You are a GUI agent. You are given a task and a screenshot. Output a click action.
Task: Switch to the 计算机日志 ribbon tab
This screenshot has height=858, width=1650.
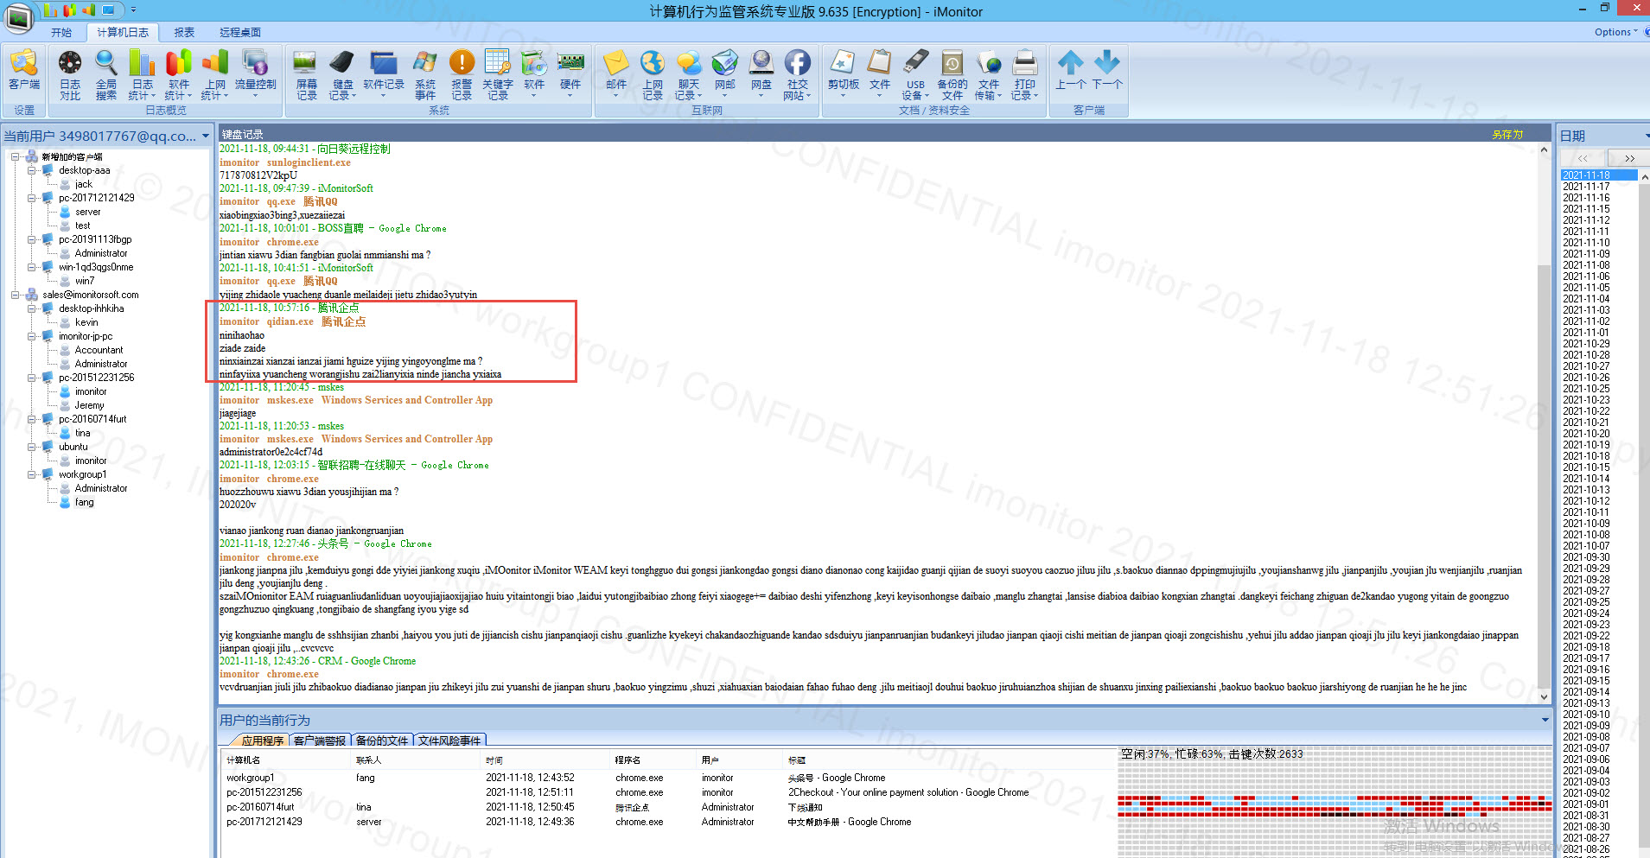click(x=123, y=32)
